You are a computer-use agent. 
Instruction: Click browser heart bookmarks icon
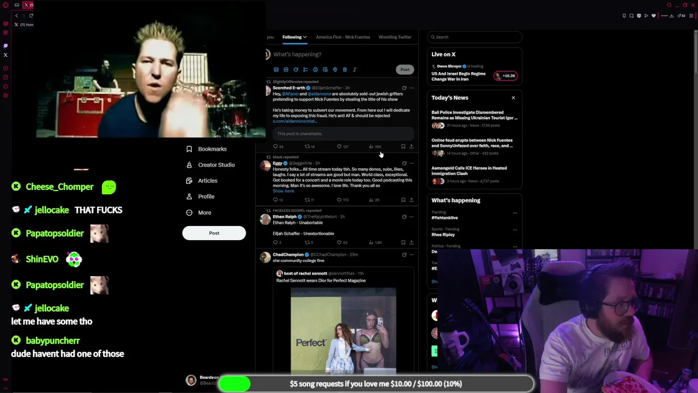pos(654,16)
